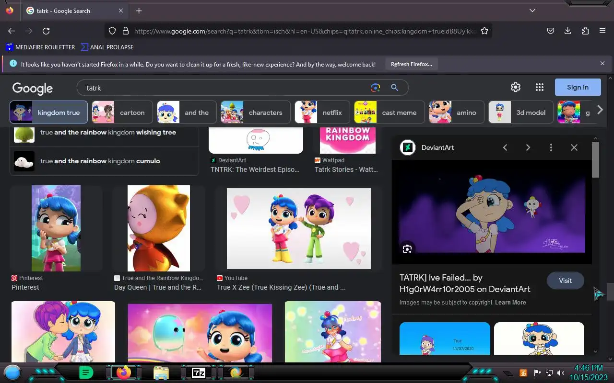
Task: Click the main page scrollbar thumb
Action: click(610, 292)
